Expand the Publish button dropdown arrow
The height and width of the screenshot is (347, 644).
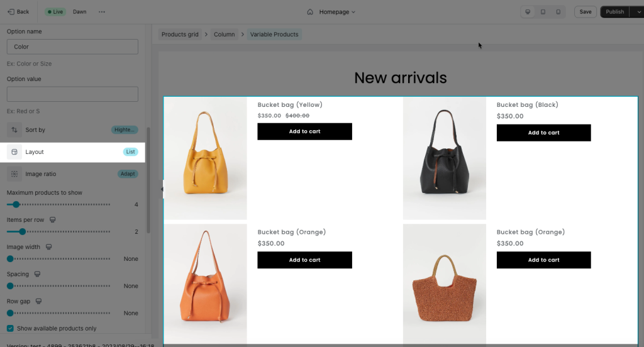click(638, 12)
